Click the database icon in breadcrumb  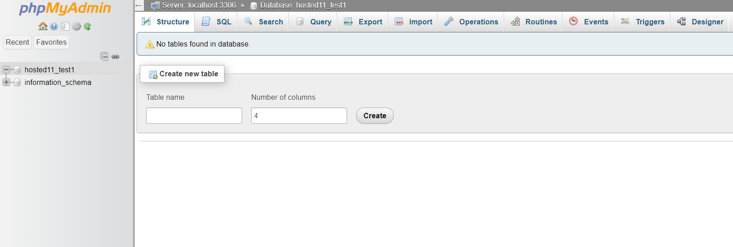(254, 6)
